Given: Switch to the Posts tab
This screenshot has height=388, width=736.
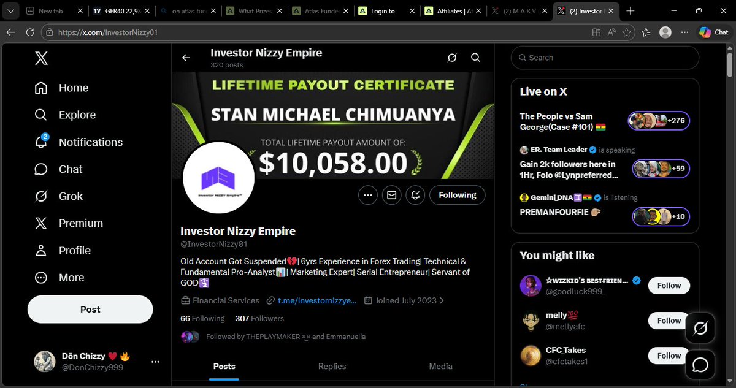Looking at the screenshot, I should [x=224, y=366].
